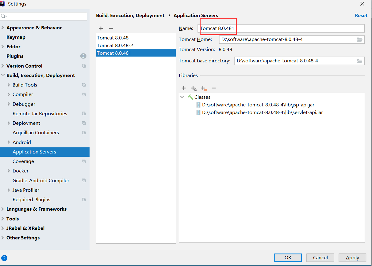The image size is (372, 266).
Task: Expand the Version Control section
Action: (3, 66)
